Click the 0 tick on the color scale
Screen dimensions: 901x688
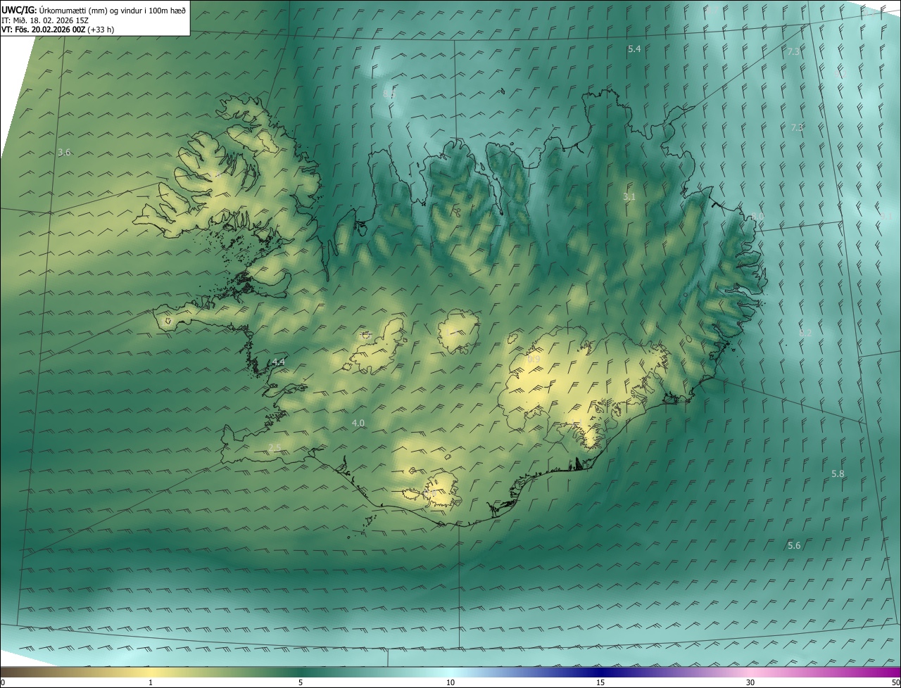click(3, 682)
